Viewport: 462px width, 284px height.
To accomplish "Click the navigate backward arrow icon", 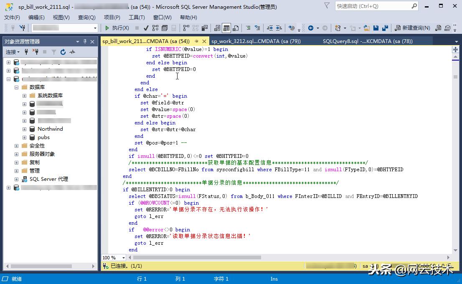I will [310, 28].
